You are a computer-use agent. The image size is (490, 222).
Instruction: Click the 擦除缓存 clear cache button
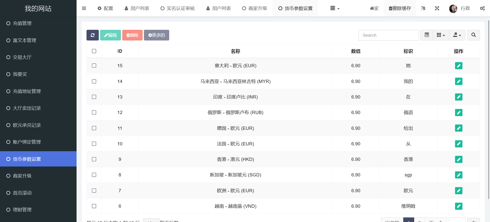[x=400, y=8]
